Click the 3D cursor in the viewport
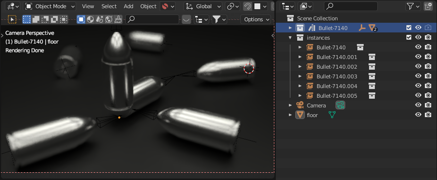This screenshot has height=180, width=437. tap(249, 68)
